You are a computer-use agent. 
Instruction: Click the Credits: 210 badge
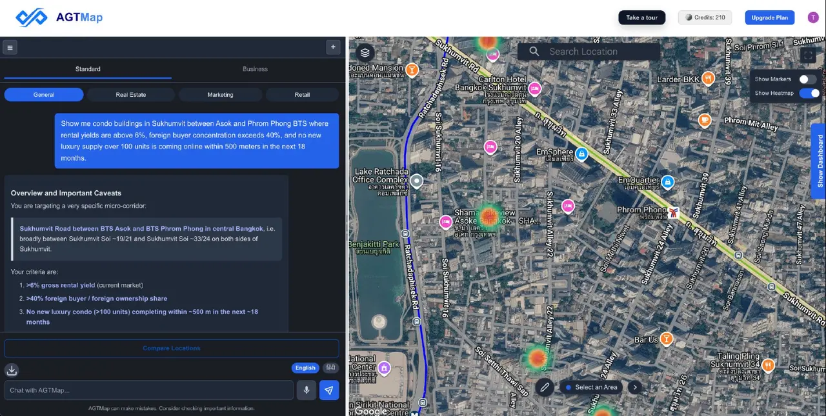click(x=705, y=17)
